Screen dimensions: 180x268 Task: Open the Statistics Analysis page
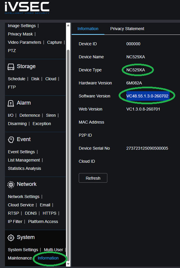(24, 169)
